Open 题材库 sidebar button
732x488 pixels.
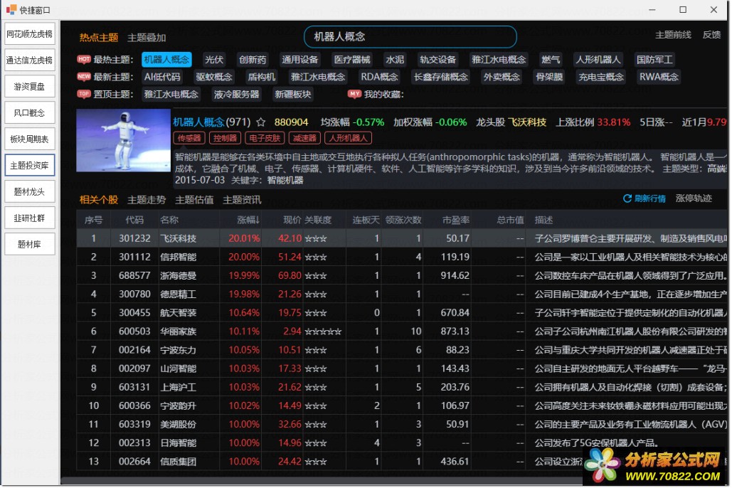click(30, 244)
